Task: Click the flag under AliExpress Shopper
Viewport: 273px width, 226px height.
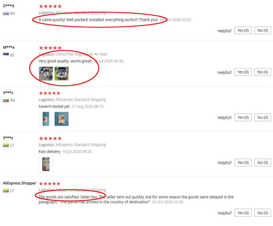Action: coord(6,190)
